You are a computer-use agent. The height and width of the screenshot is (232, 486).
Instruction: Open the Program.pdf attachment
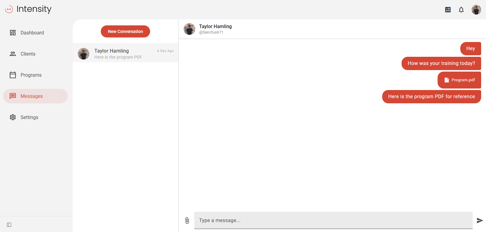(x=459, y=80)
